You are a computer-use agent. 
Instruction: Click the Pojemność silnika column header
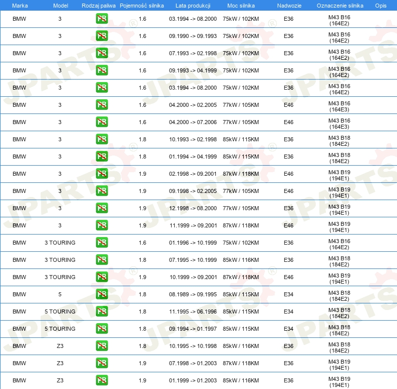tap(142, 6)
